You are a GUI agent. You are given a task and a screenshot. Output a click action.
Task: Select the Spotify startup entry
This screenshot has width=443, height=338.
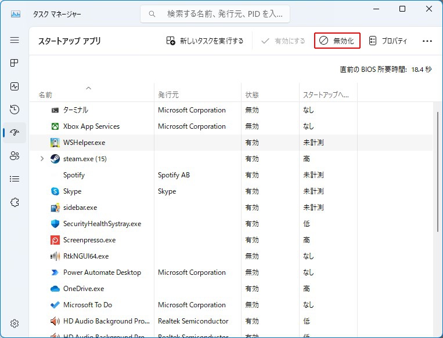click(74, 175)
